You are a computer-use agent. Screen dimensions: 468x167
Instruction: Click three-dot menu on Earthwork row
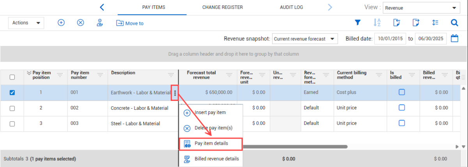175,93
